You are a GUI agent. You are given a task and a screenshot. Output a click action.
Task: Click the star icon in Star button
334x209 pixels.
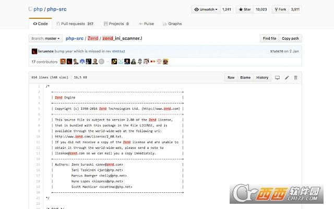(241, 9)
